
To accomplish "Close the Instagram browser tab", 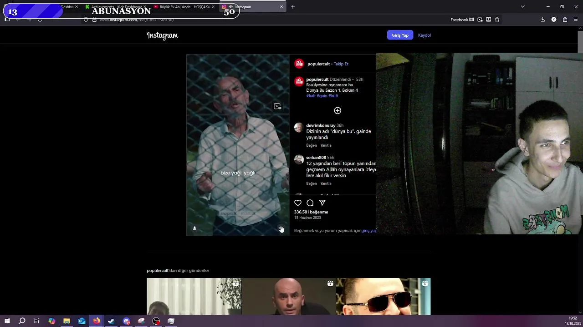I will point(281,7).
